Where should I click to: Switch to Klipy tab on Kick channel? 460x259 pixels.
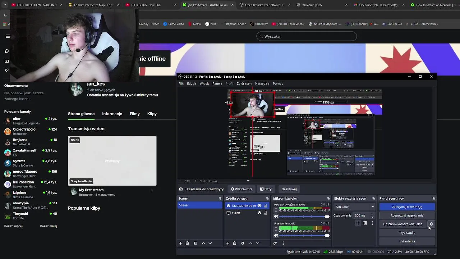[152, 114]
